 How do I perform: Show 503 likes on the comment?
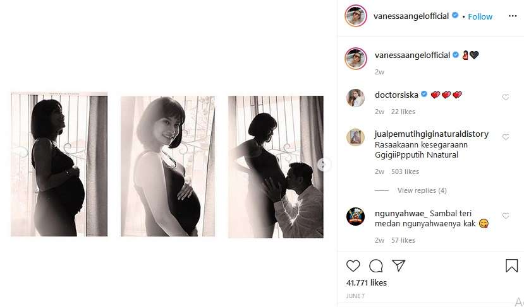tap(403, 171)
